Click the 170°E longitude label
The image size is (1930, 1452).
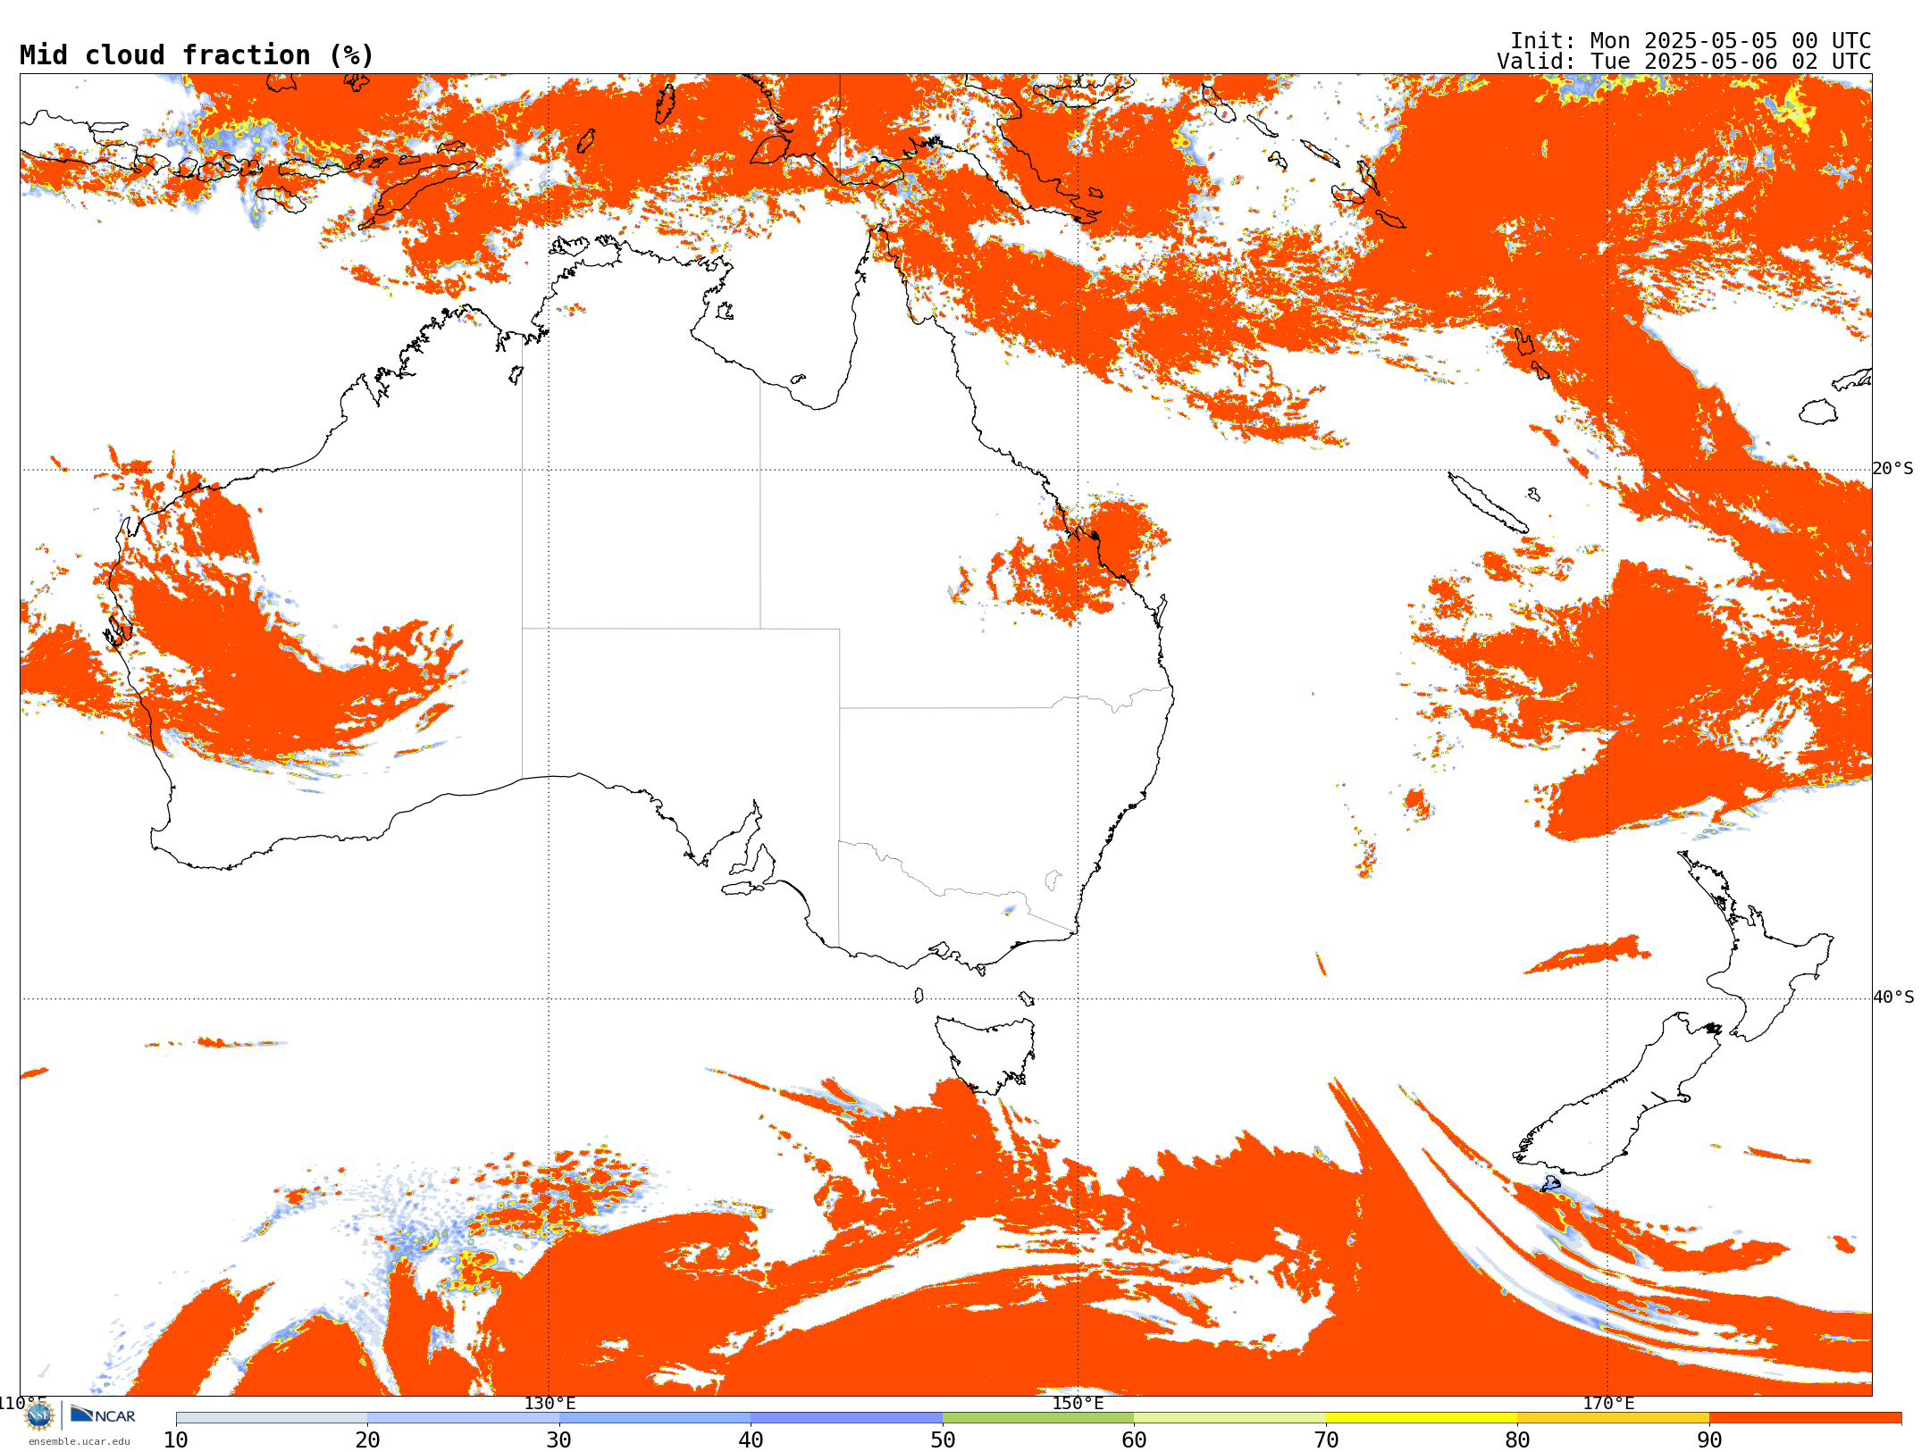1608,1404
